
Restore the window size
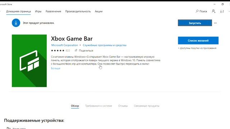[222, 4]
